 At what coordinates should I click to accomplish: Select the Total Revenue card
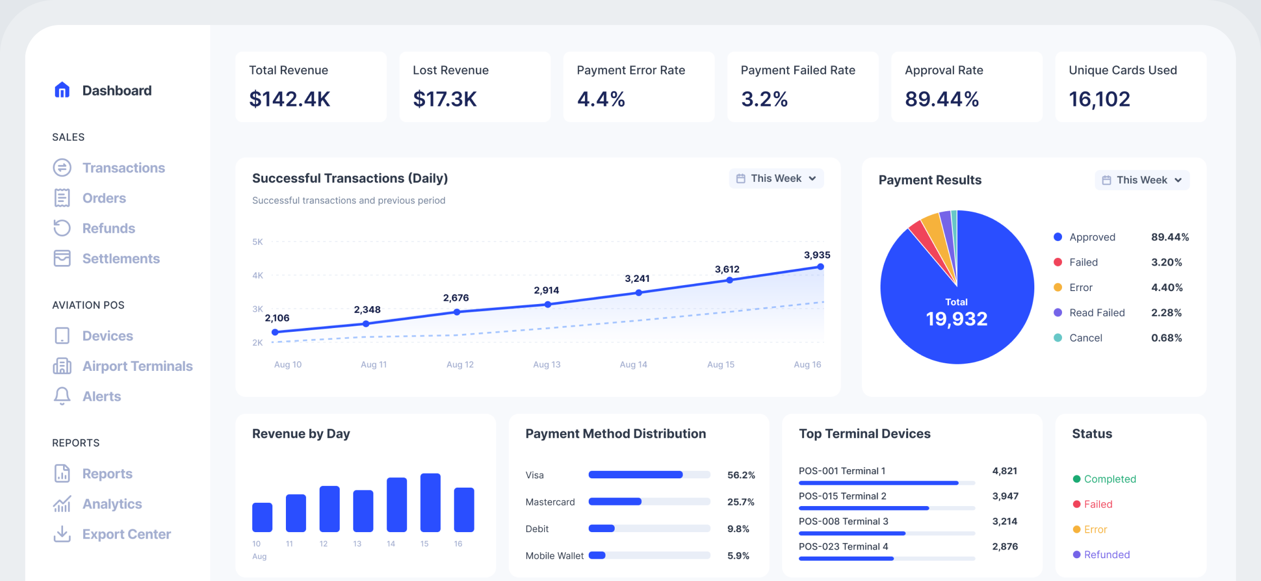click(311, 87)
